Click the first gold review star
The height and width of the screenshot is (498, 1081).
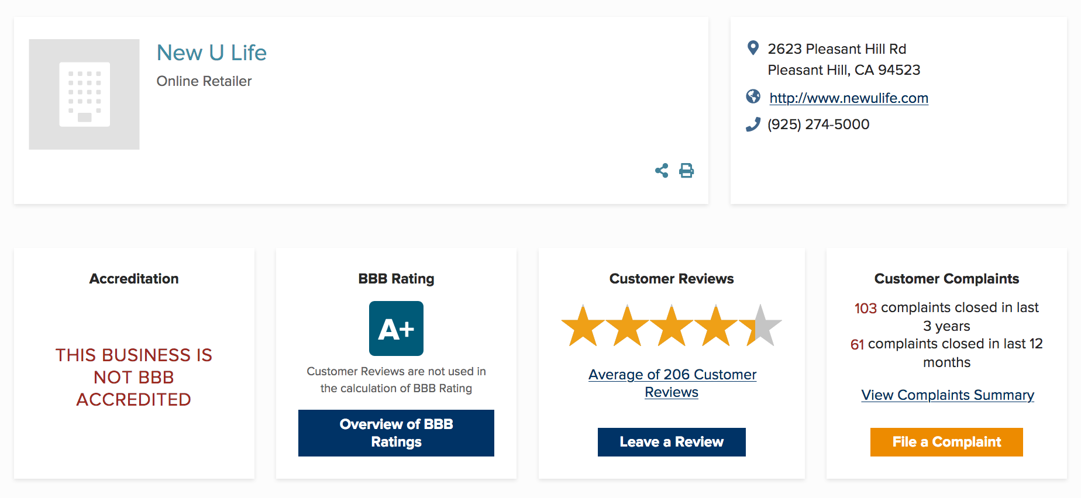(583, 325)
